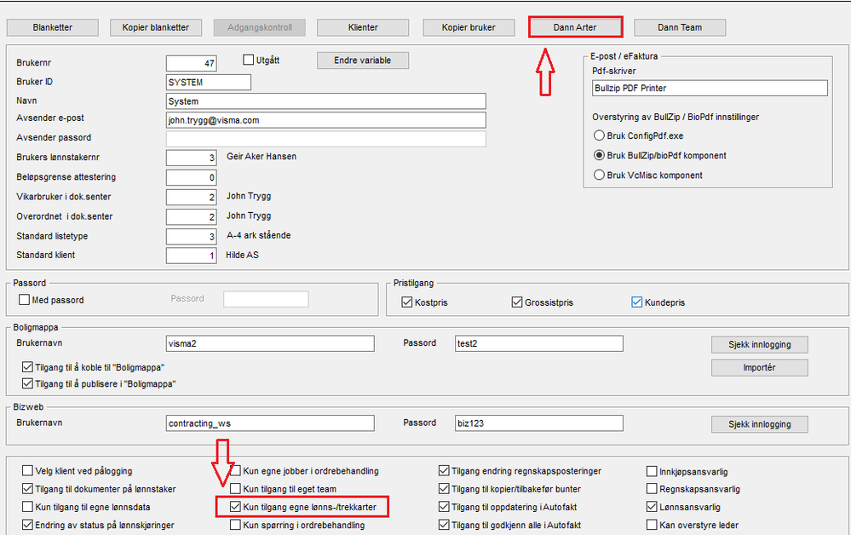Click the Bruker ID field
The height and width of the screenshot is (535, 851).
(209, 83)
